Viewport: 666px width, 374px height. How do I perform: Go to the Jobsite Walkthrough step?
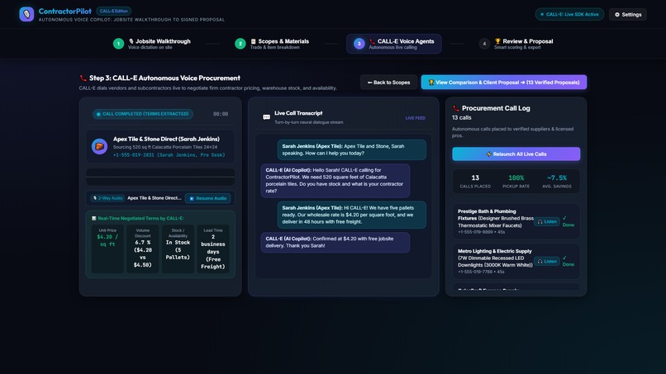pyautogui.click(x=152, y=44)
